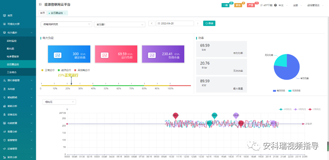Click the 预付费管理 person icon
Viewport: 329px width, 160px height.
point(5,80)
